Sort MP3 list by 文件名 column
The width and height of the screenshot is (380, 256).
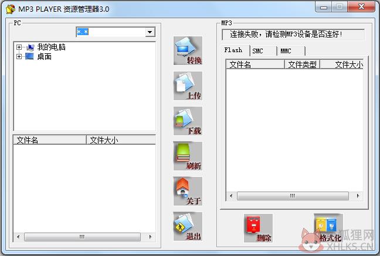(255, 64)
